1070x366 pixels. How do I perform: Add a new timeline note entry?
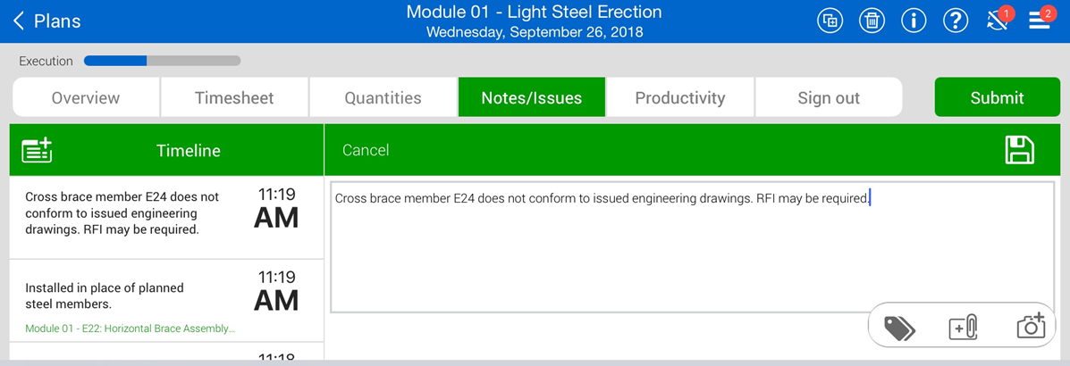[37, 150]
